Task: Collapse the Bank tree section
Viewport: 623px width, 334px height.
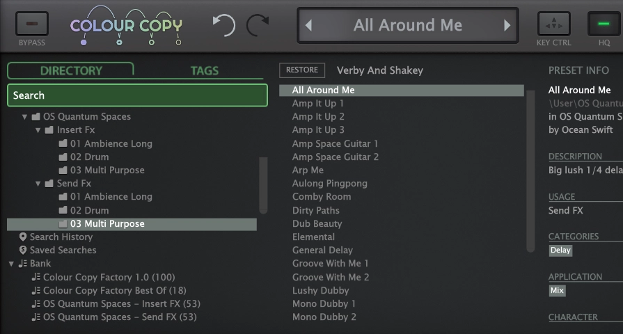Action: point(12,264)
